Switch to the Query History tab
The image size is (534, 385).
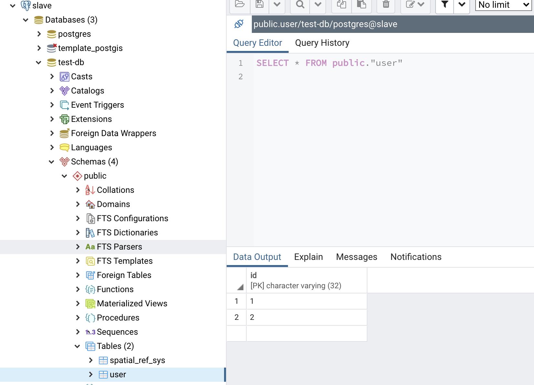tap(322, 43)
